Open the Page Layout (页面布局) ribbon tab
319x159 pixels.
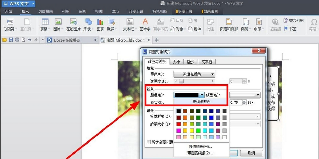coord(45,11)
